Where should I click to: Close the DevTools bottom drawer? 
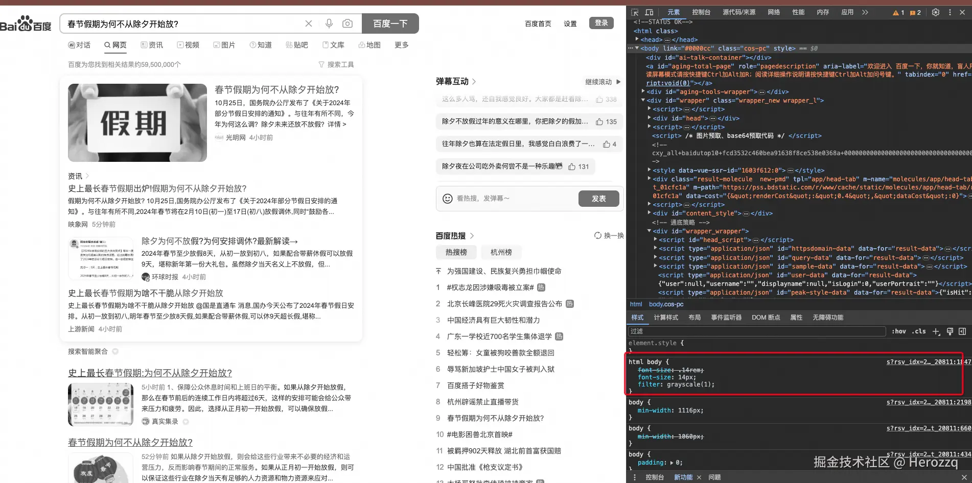tap(964, 477)
